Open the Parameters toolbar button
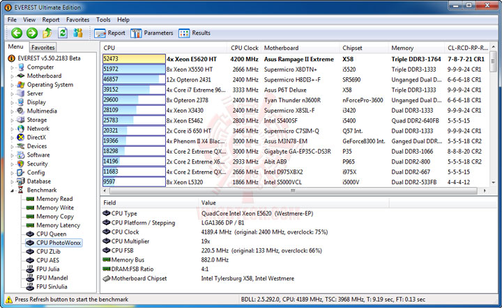This screenshot has height=308, width=502. pos(152,33)
